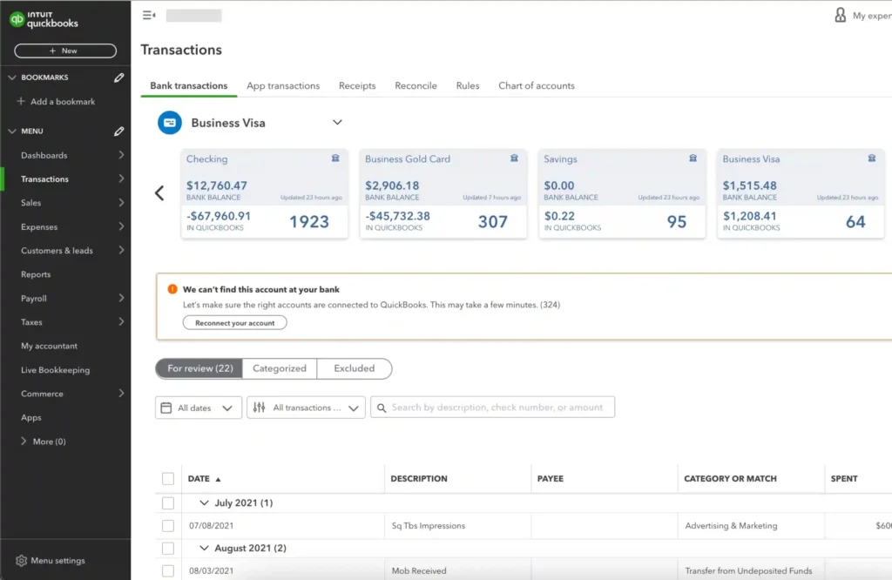The height and width of the screenshot is (580, 892).
Task: Click the New button
Action: point(65,51)
